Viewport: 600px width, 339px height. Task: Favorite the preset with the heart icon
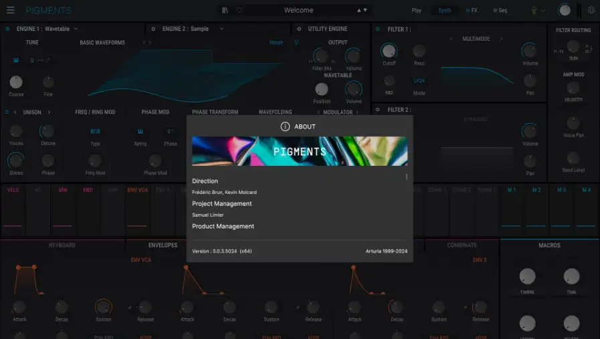(x=239, y=10)
